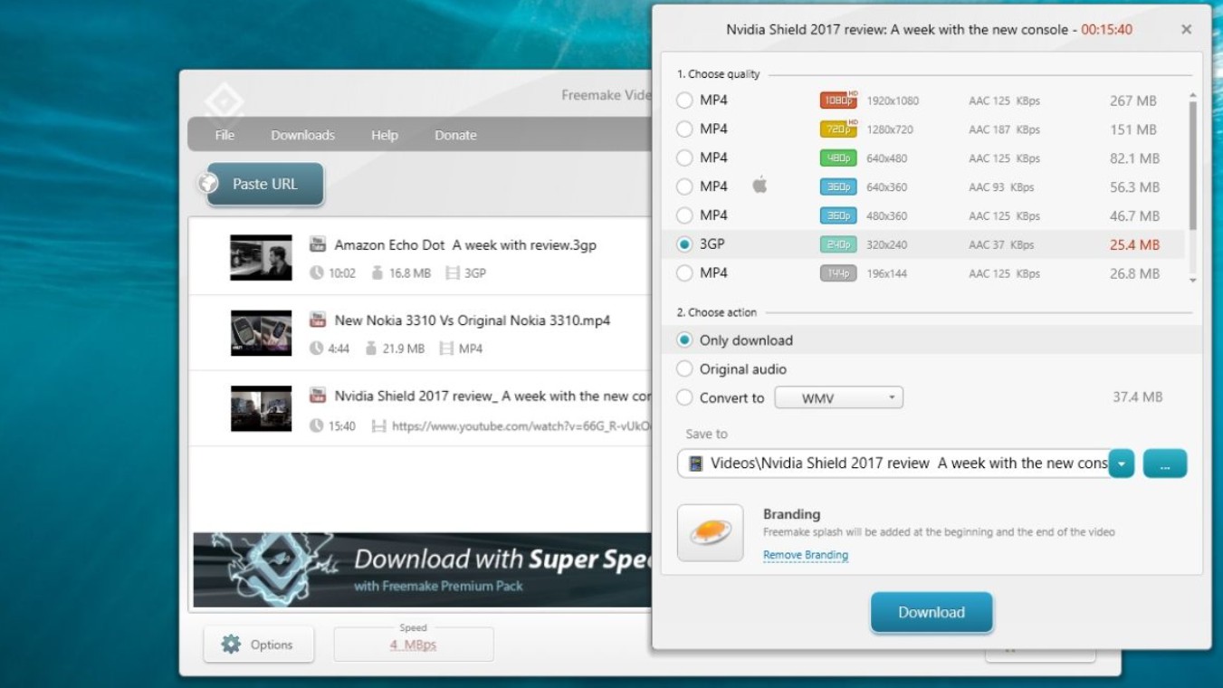Click file name 'Amazon Echo Dot A week with review.3gp'
The height and width of the screenshot is (688, 1223).
coord(465,244)
